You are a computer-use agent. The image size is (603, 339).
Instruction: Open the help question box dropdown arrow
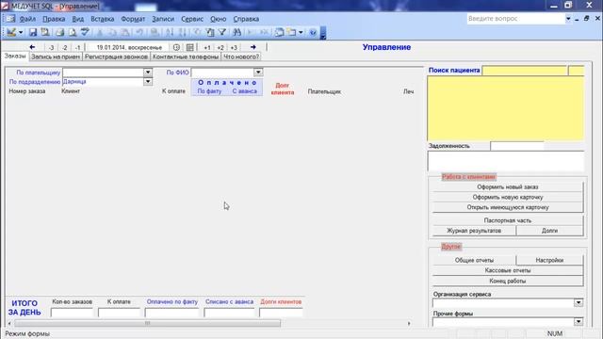pyautogui.click(x=568, y=19)
